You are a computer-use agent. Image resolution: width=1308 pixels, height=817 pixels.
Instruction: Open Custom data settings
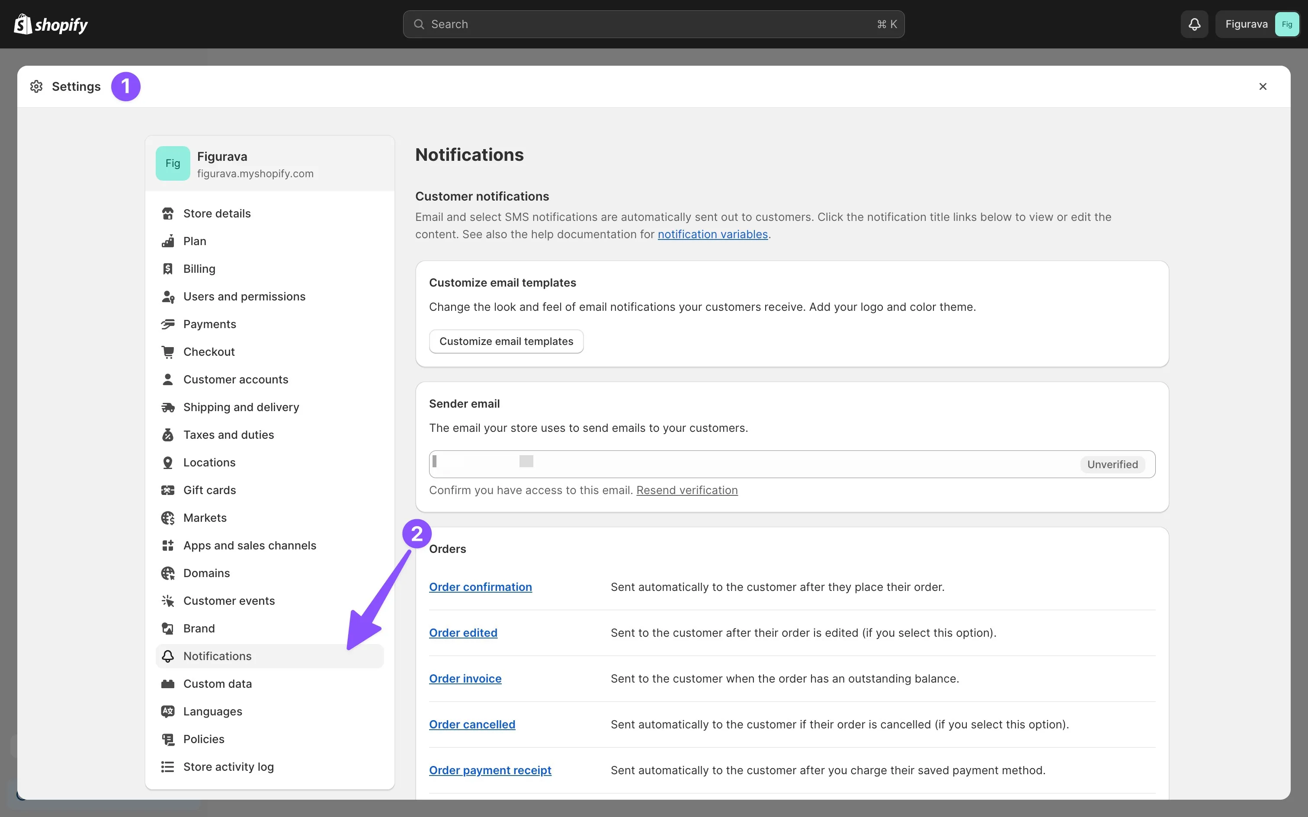270,683
